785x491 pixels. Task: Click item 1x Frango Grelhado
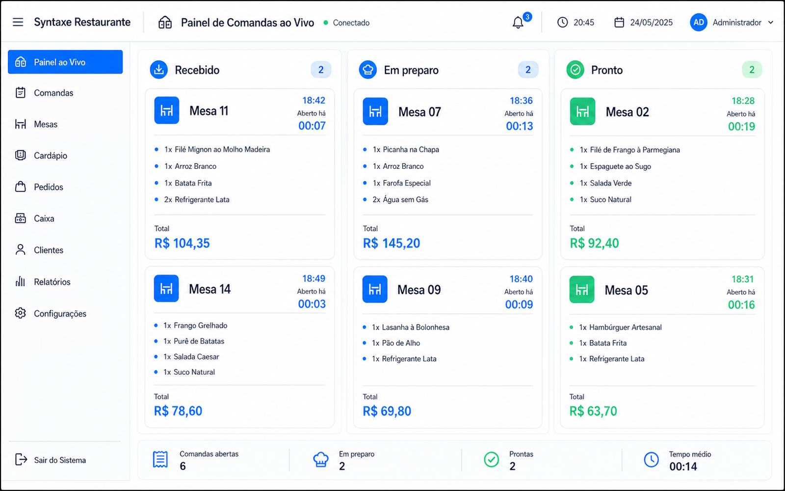coord(195,326)
